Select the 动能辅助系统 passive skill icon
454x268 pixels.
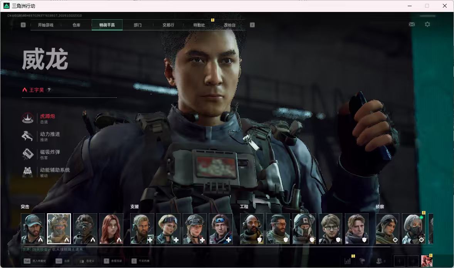[x=28, y=172]
